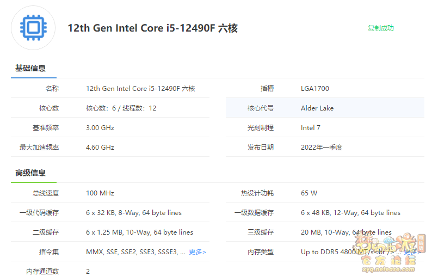Click the Intel 7 lithography value

[311, 128]
